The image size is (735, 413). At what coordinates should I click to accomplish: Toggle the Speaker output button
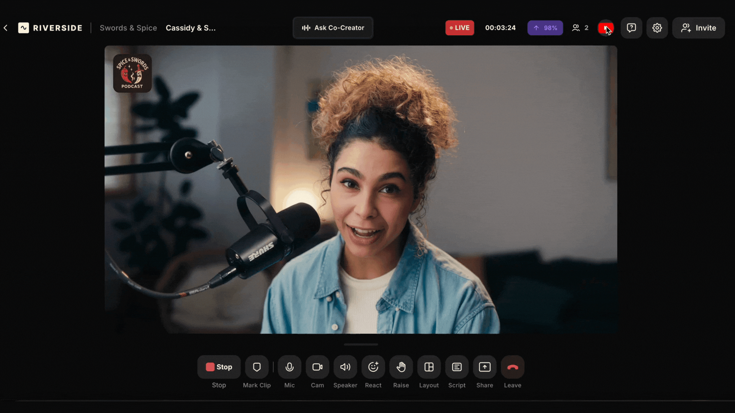pyautogui.click(x=345, y=367)
